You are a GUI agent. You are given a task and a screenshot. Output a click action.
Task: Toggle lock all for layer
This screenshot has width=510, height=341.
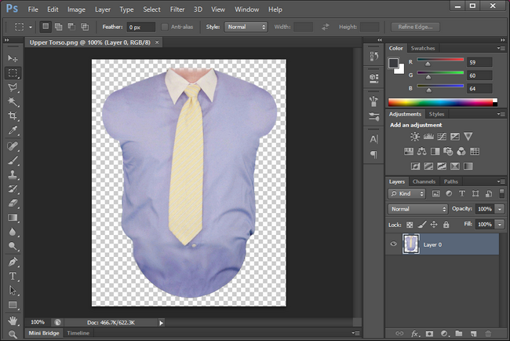click(446, 225)
